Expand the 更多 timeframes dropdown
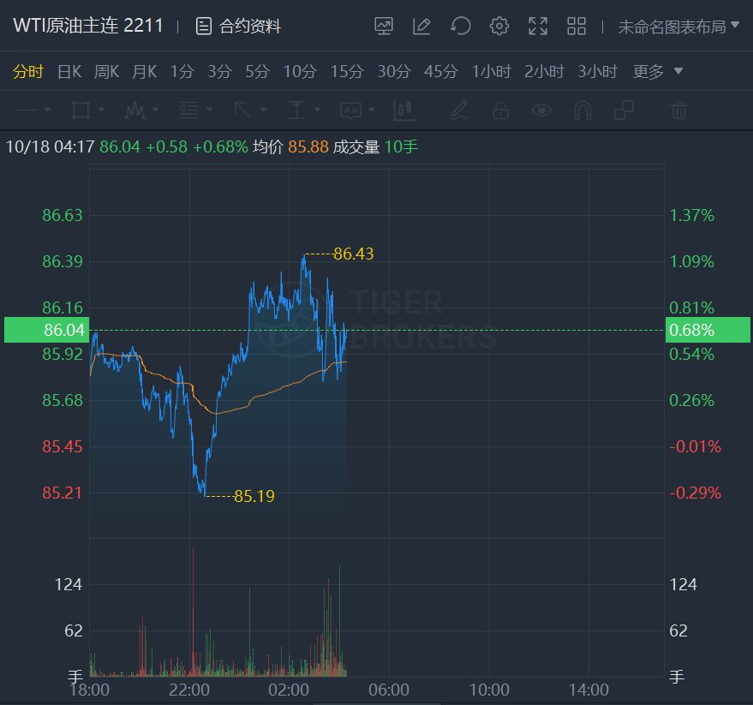The height and width of the screenshot is (705, 753). [x=657, y=72]
